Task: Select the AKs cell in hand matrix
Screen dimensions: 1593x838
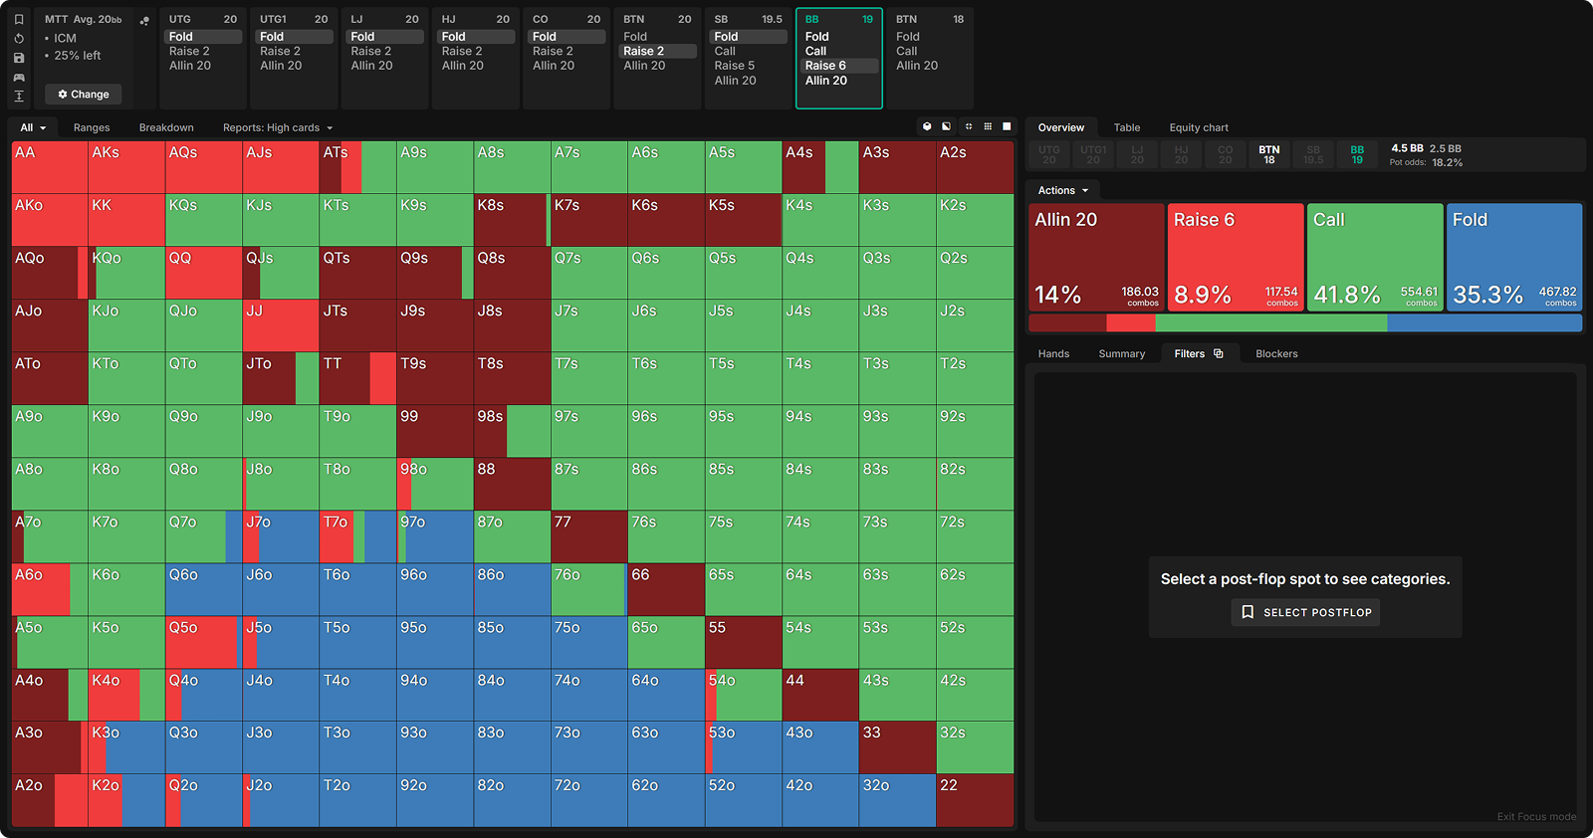Action: [x=126, y=166]
